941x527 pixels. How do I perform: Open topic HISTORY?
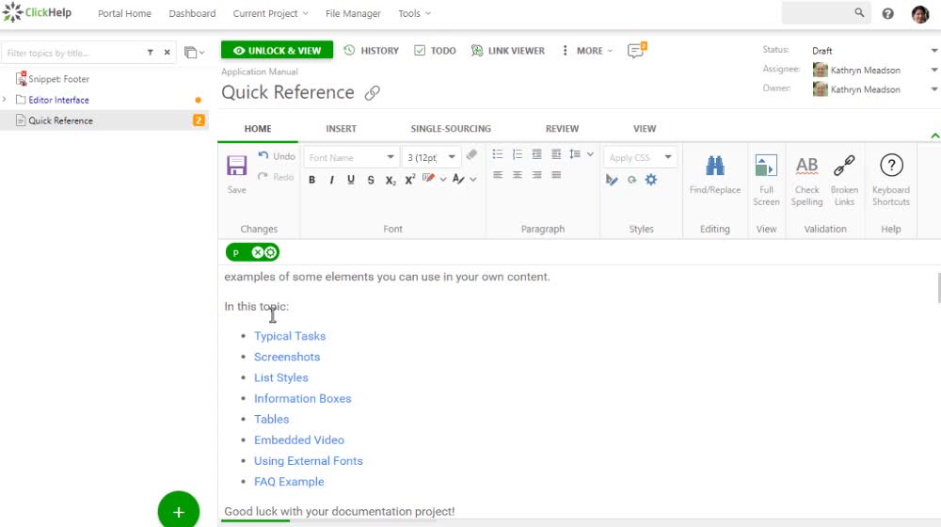click(371, 51)
